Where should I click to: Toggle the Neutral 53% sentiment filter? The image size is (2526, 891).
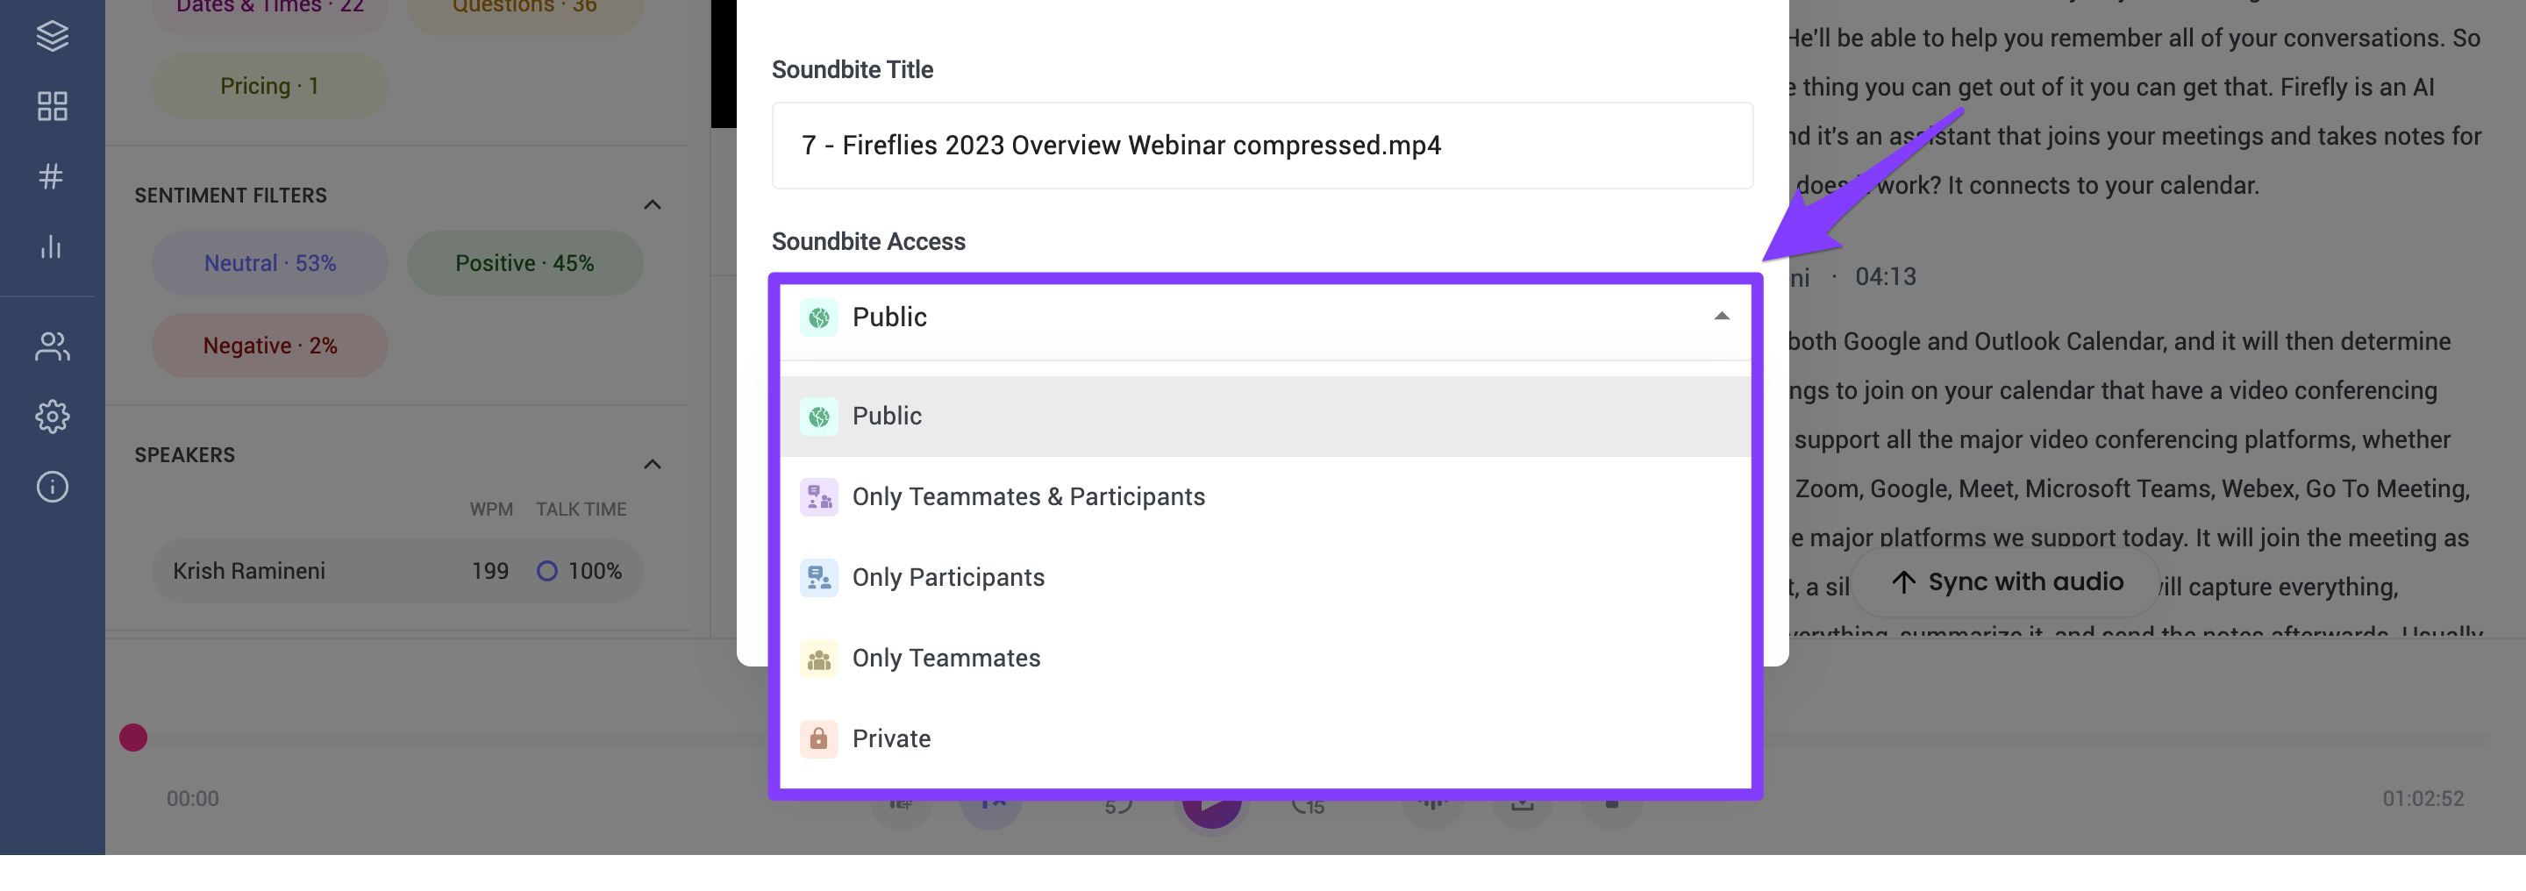[269, 263]
